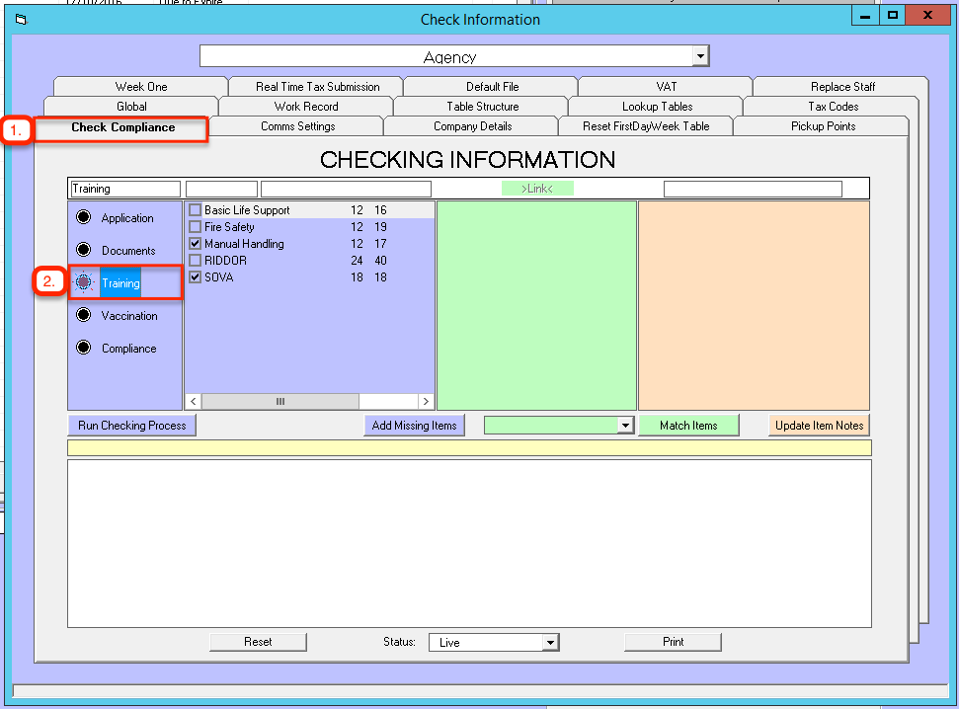959x709 pixels.
Task: Click the Training text field above the list
Action: (125, 189)
